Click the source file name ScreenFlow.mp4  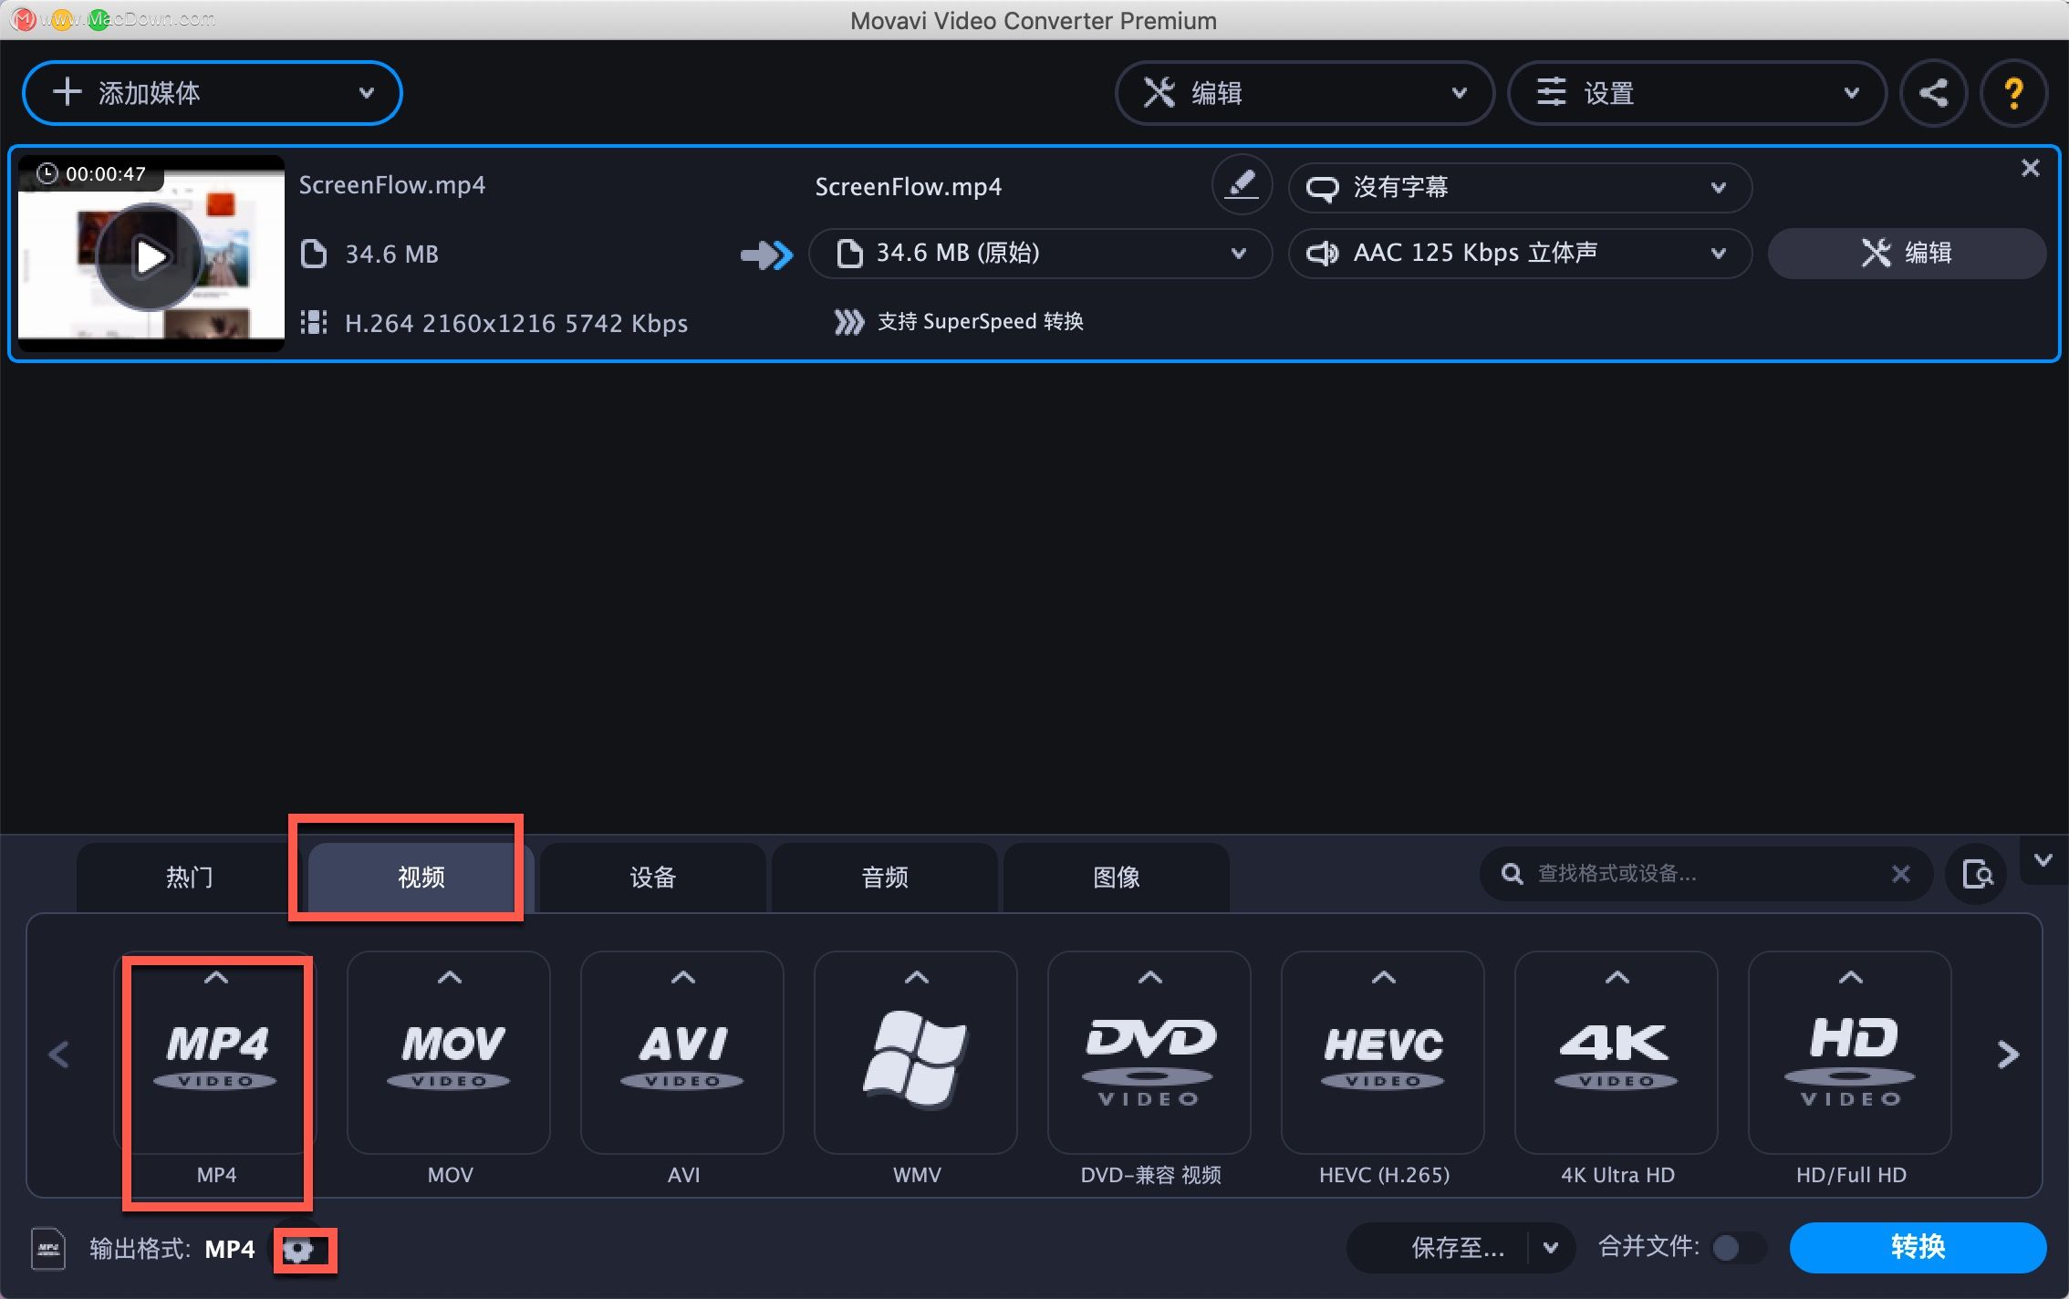click(392, 185)
